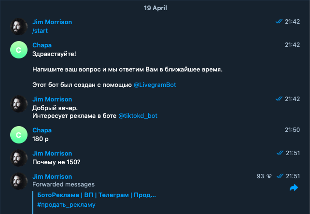This screenshot has width=310, height=214.
Task: Click the forward arrow share icon
Action: tap(294, 188)
